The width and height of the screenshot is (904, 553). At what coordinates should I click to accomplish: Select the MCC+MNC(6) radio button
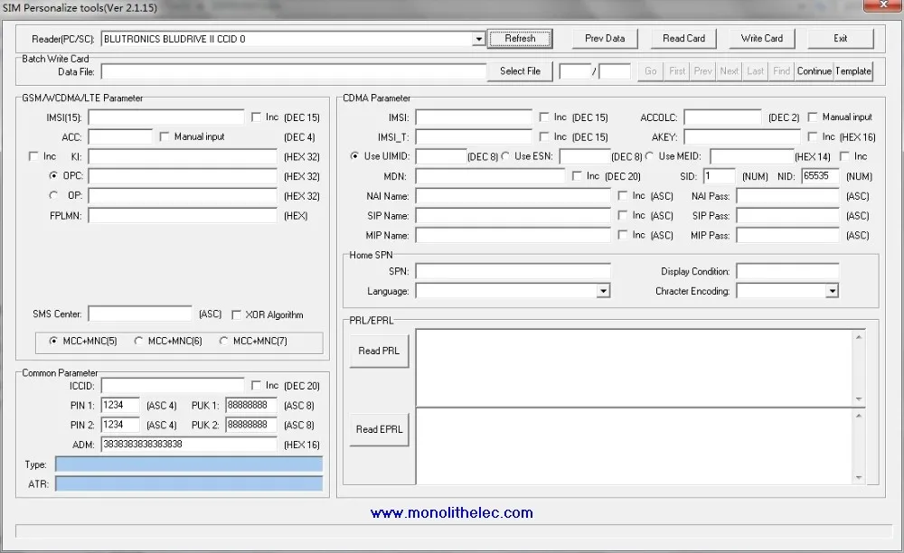tap(139, 341)
